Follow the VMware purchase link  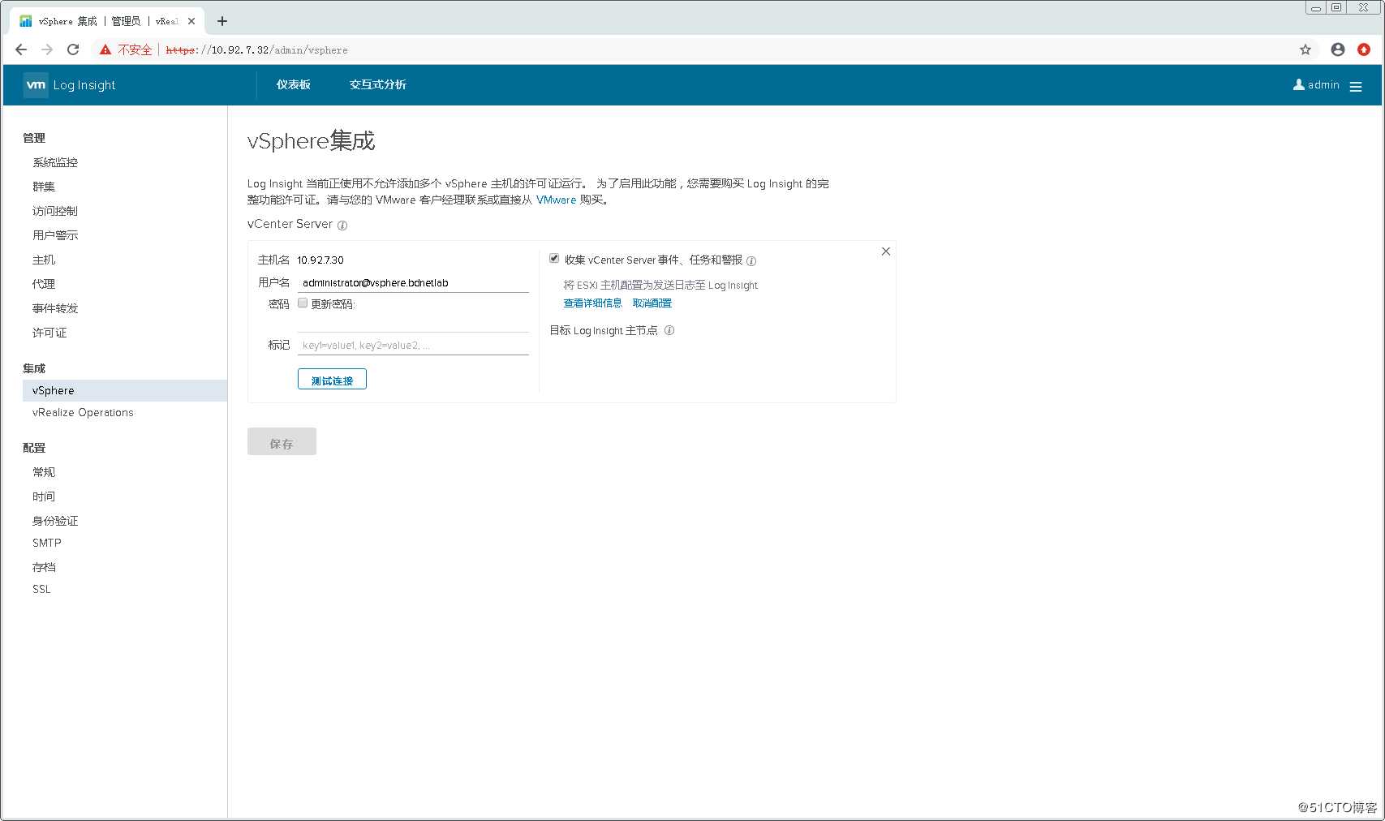click(x=556, y=200)
